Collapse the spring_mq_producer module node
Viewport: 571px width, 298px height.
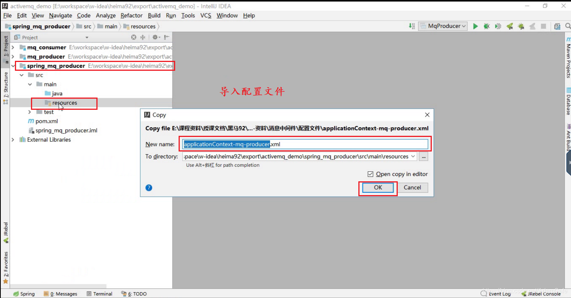tap(13, 66)
